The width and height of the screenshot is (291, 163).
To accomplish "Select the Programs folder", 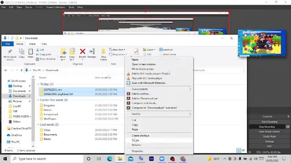I will [x=49, y=105].
